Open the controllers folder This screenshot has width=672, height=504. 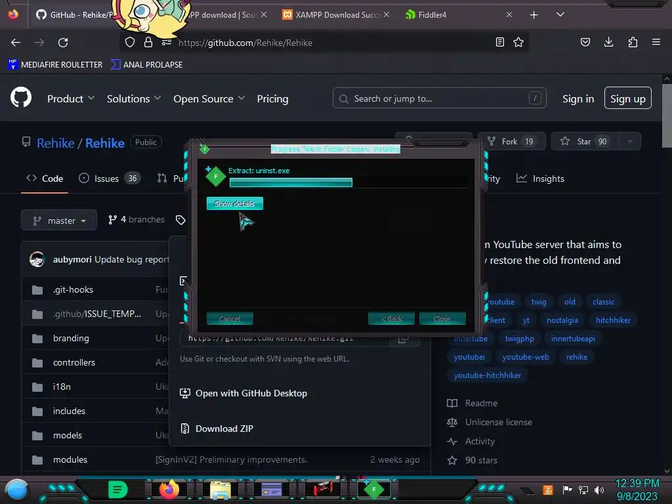[x=74, y=362]
